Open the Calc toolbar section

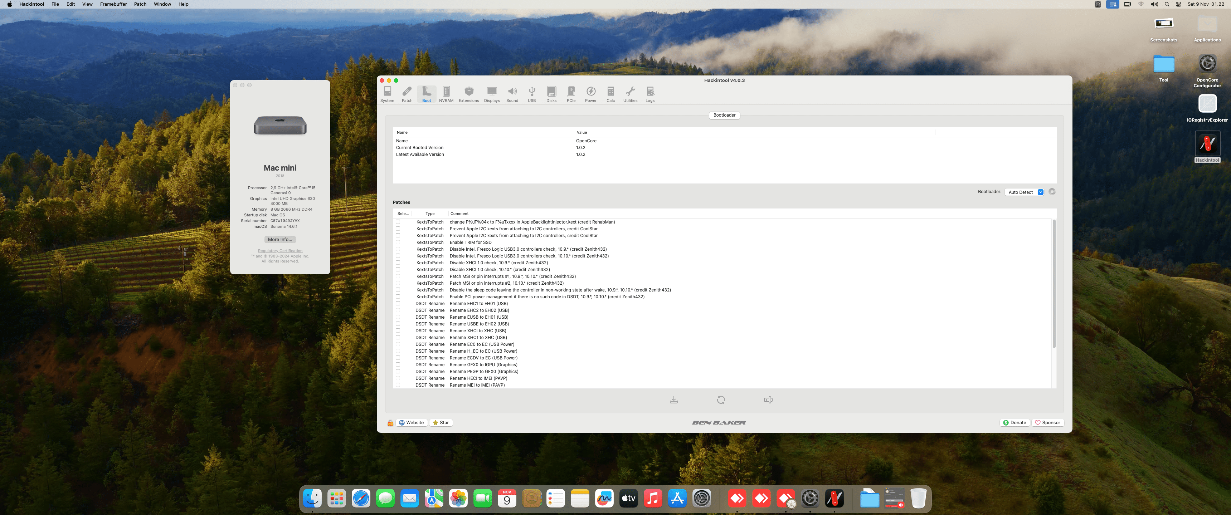pos(611,94)
